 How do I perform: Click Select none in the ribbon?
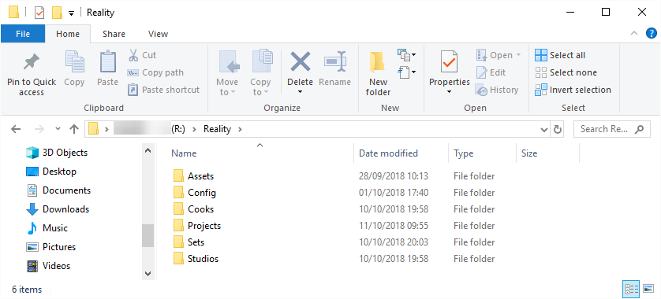(x=566, y=72)
